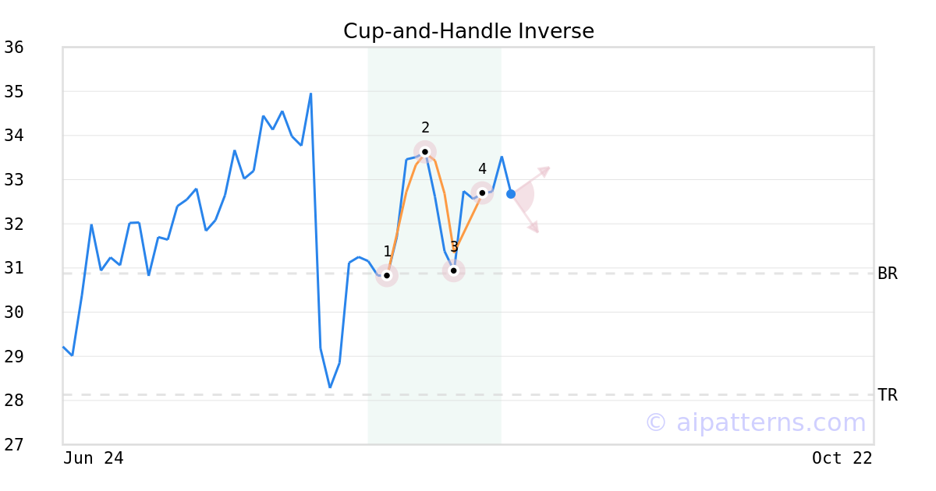Click the TR level label

pos(888,395)
